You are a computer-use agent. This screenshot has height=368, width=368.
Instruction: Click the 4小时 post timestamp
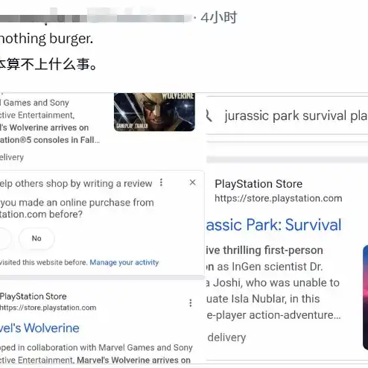tap(219, 18)
